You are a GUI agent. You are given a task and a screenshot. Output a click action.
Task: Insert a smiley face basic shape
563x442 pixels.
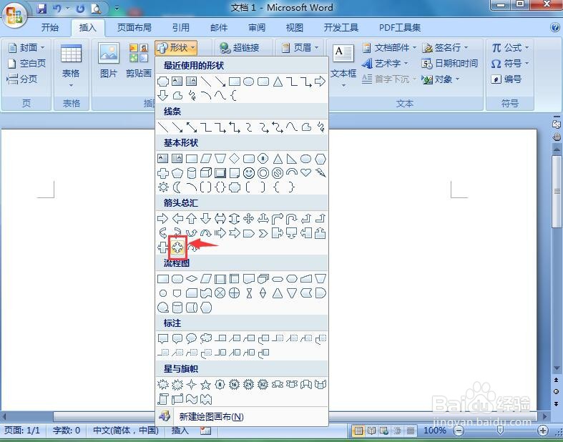coord(248,173)
